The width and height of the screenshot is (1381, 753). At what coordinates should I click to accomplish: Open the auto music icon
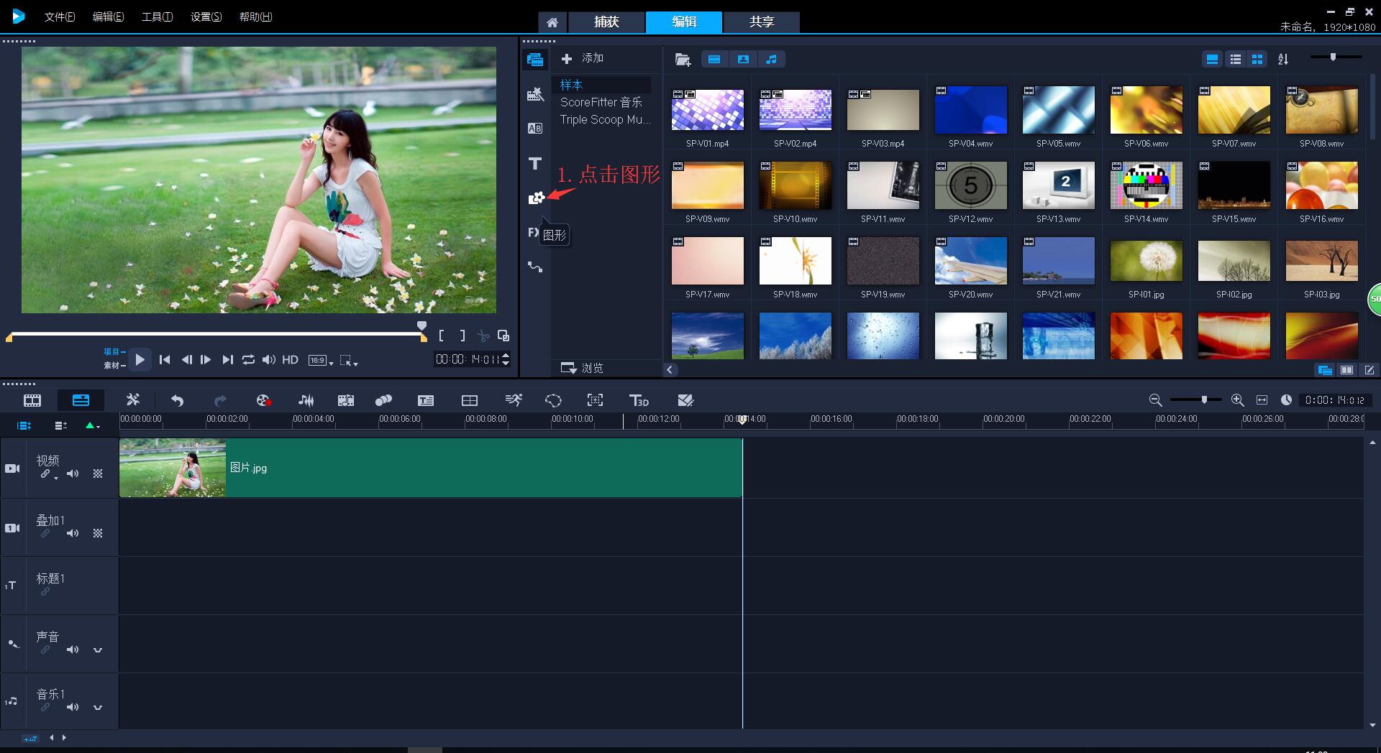click(x=345, y=400)
